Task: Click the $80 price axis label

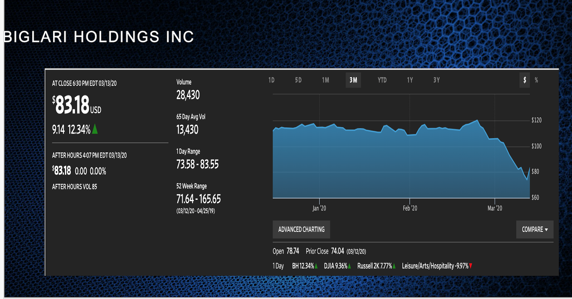Action: pyautogui.click(x=535, y=171)
